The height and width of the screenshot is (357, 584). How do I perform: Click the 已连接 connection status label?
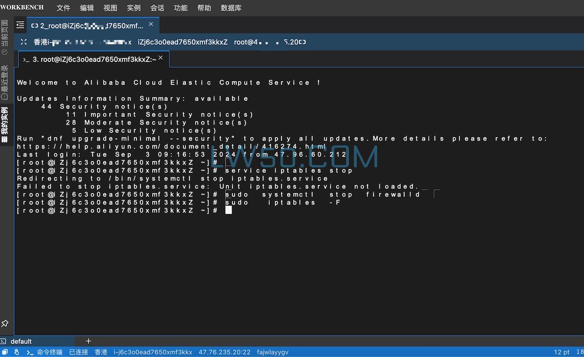(x=78, y=352)
